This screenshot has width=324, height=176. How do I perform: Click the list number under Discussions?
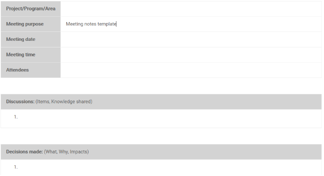tap(15, 117)
